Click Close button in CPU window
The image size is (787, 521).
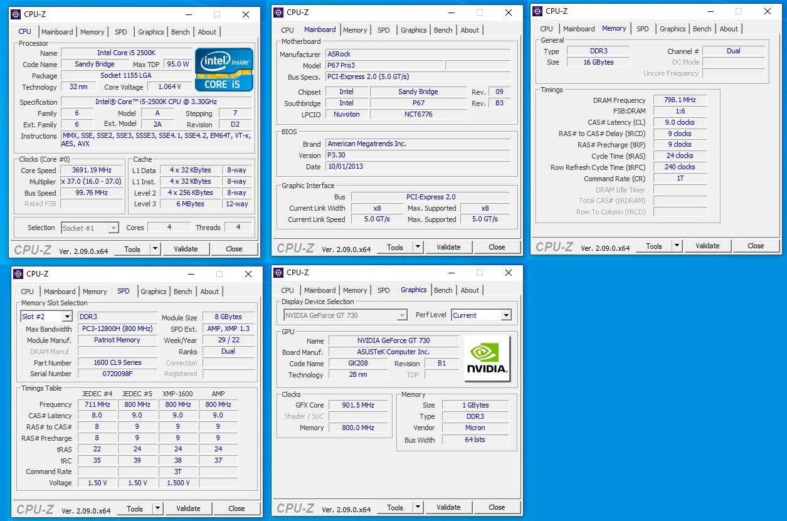(x=234, y=249)
